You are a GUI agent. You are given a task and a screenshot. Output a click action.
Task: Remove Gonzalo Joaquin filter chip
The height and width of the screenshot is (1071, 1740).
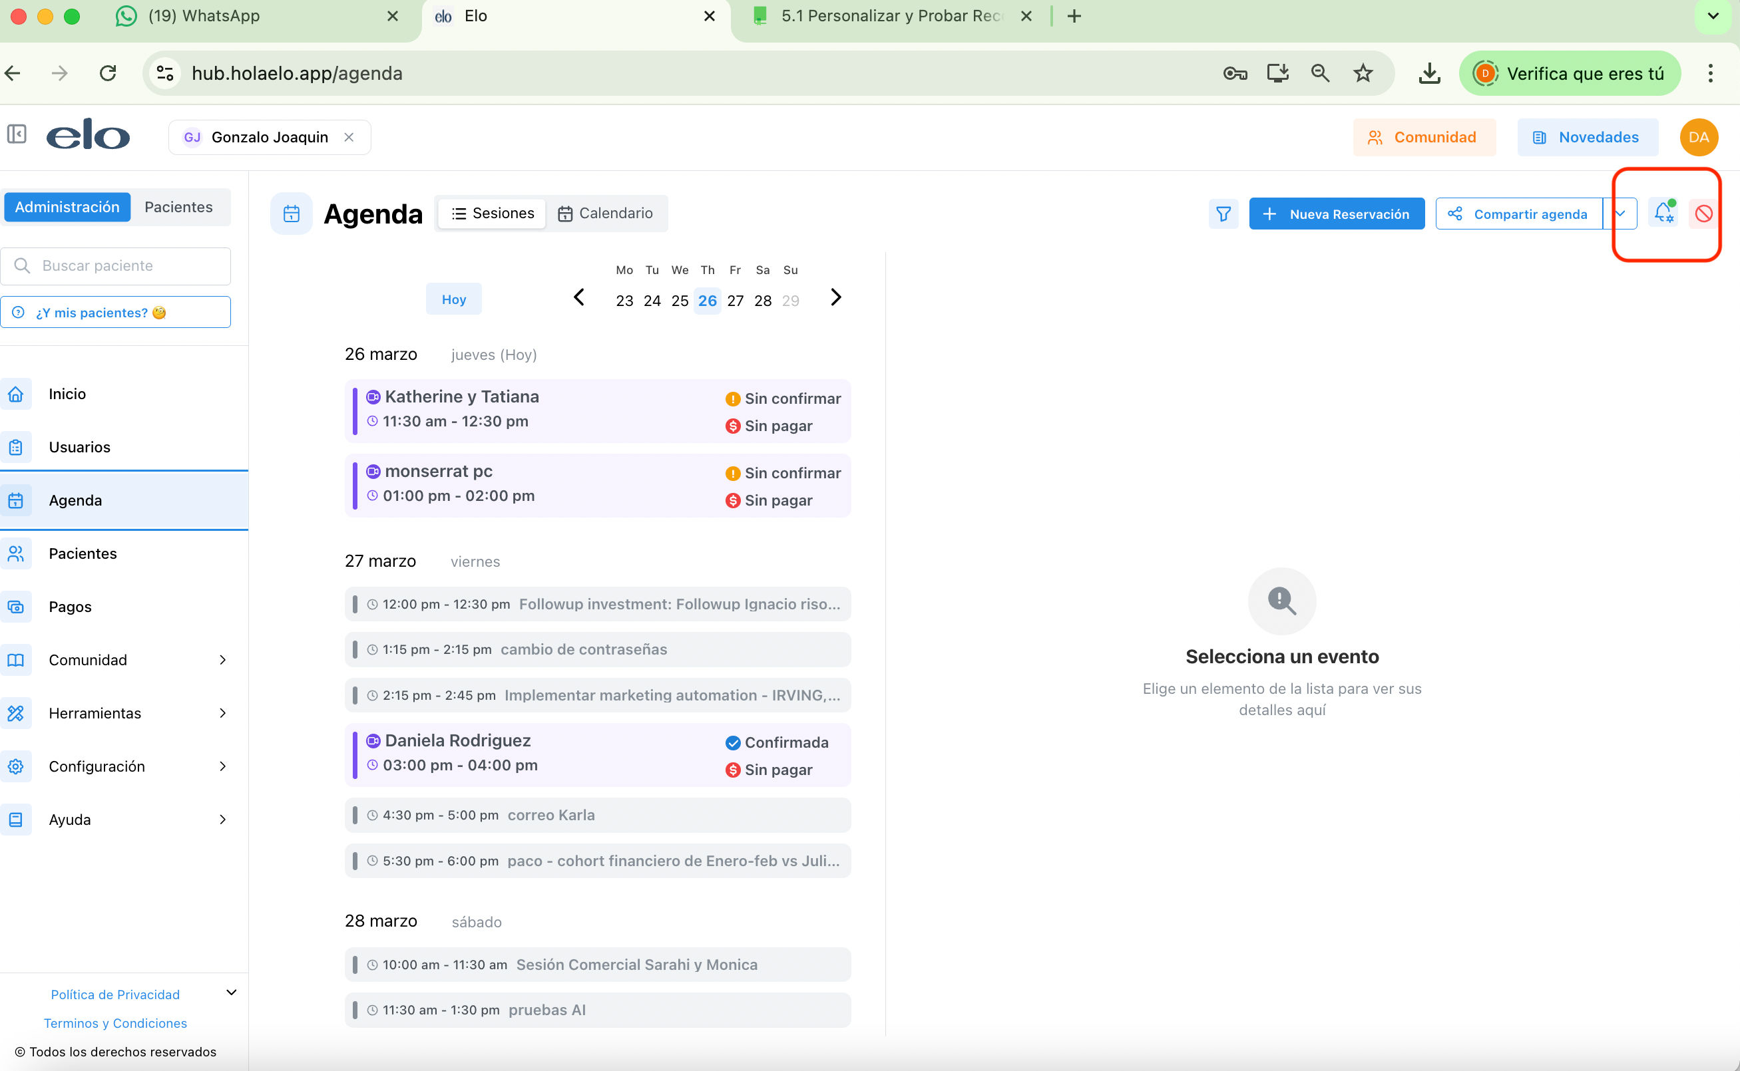(349, 138)
